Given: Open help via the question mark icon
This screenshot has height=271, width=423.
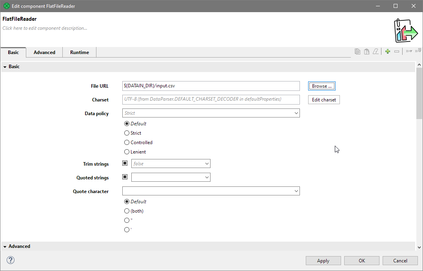Looking at the screenshot, I should click(10, 260).
